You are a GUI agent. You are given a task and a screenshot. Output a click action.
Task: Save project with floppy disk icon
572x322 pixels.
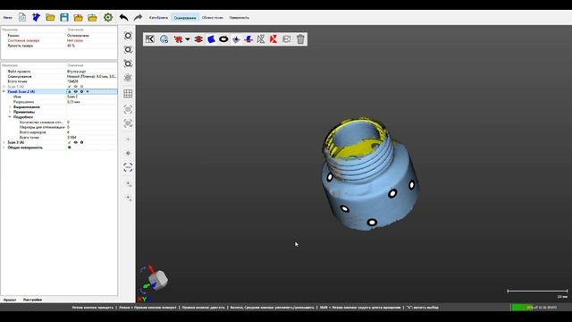coord(64,17)
